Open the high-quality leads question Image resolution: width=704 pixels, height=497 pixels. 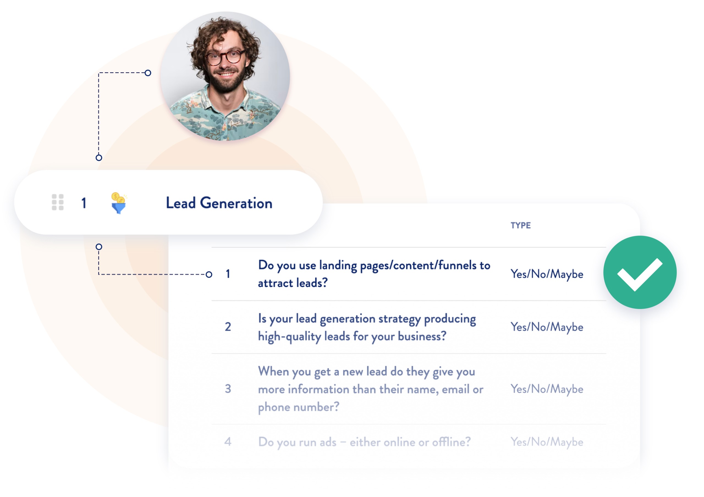(367, 327)
